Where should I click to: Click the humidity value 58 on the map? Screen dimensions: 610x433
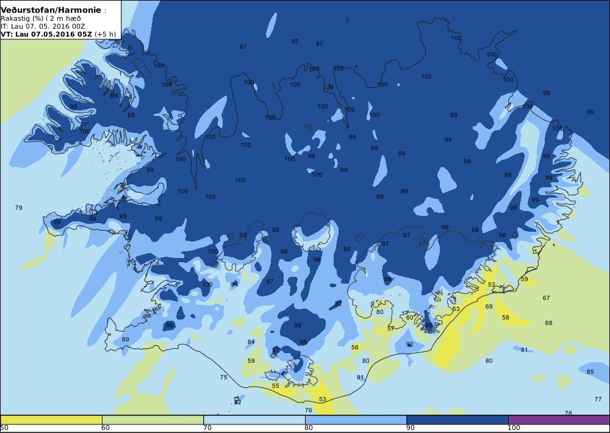click(x=505, y=318)
